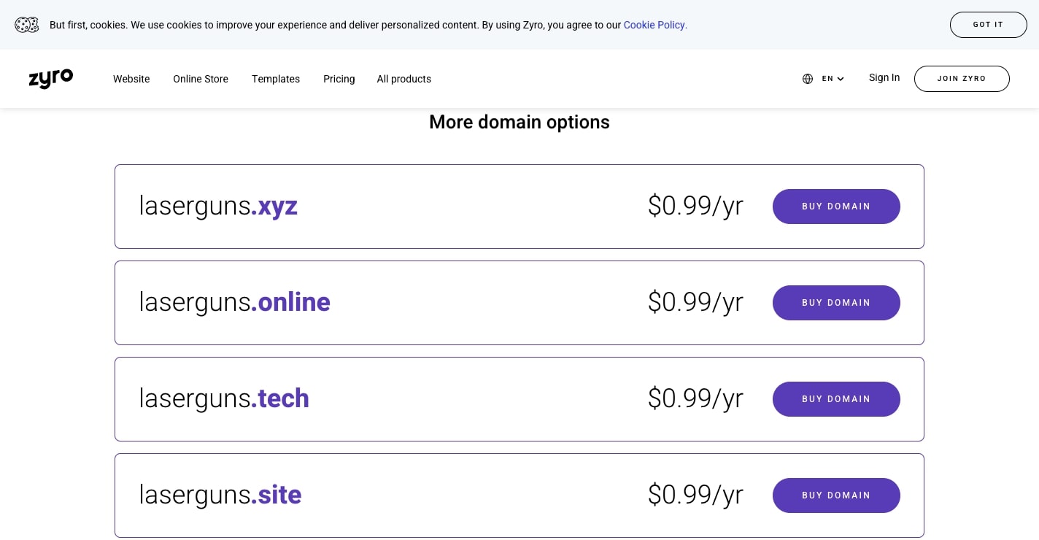The image size is (1039, 540).
Task: Expand the EN language dropdown chevron
Action: tap(841, 79)
